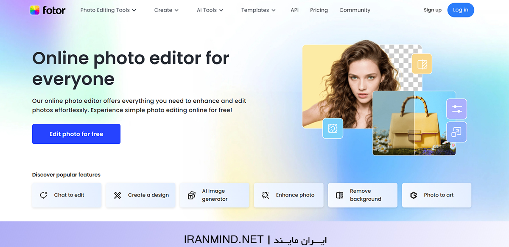Go to the Pricing page

tap(319, 10)
